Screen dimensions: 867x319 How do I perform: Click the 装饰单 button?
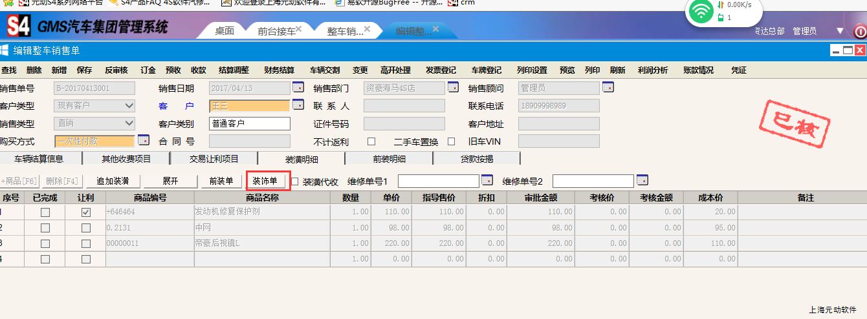pyautogui.click(x=265, y=181)
